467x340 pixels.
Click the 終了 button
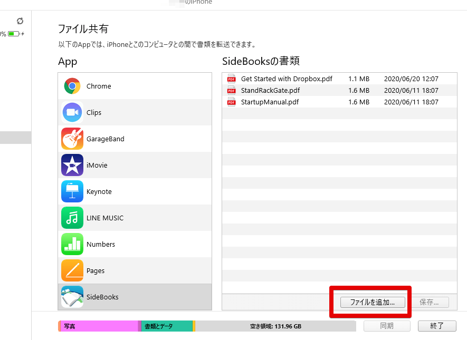point(437,326)
